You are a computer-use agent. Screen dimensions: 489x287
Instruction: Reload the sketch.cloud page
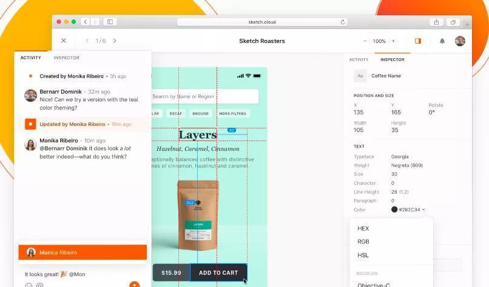[343, 22]
